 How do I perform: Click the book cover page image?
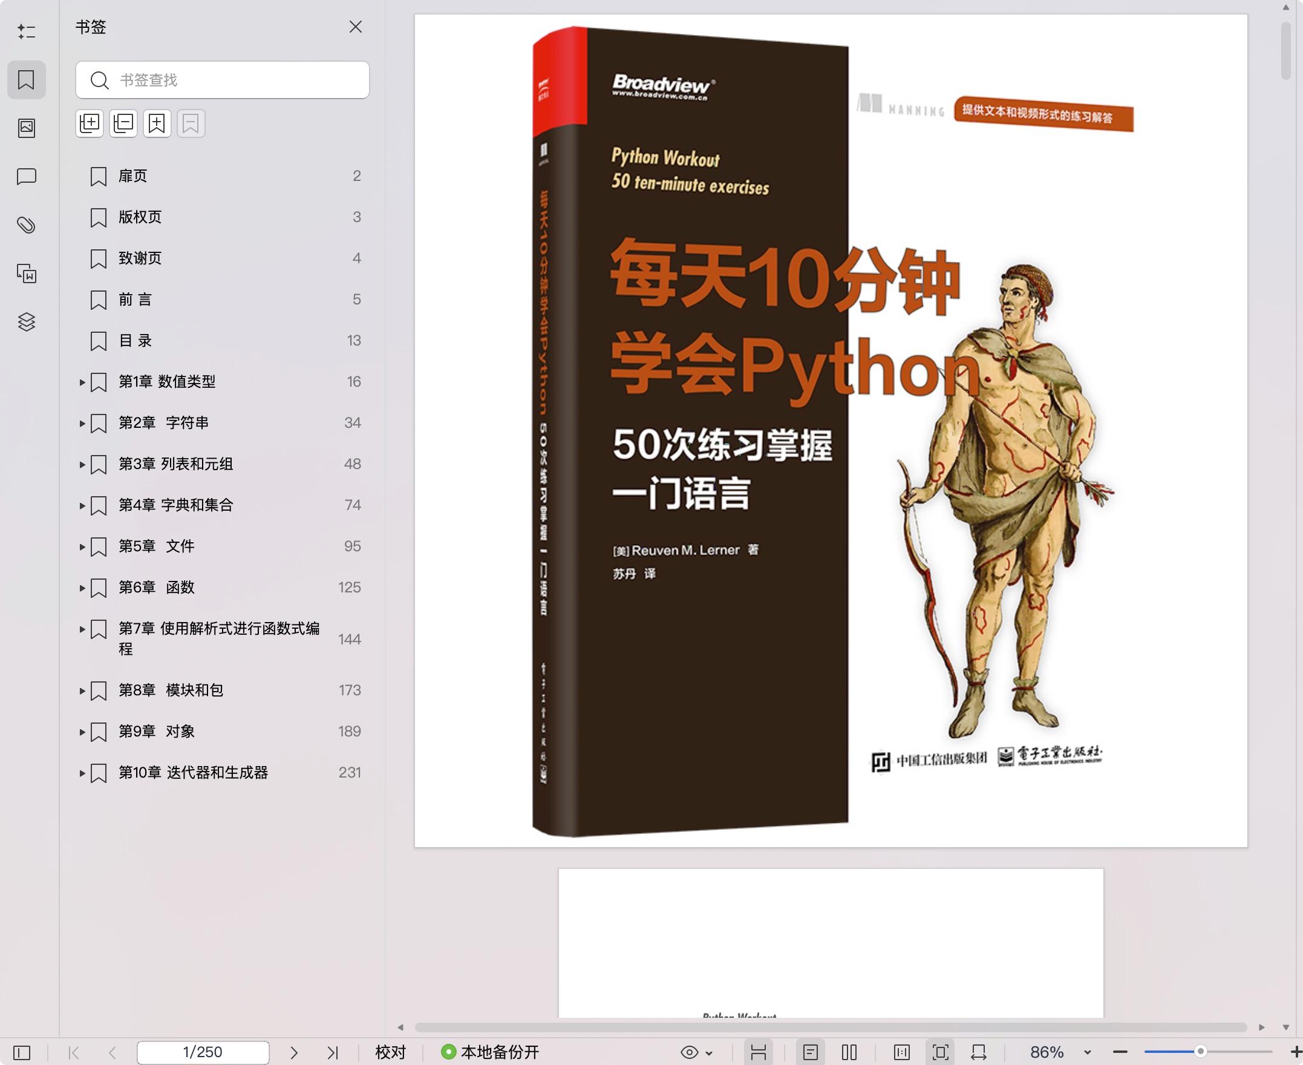pyautogui.click(x=831, y=431)
